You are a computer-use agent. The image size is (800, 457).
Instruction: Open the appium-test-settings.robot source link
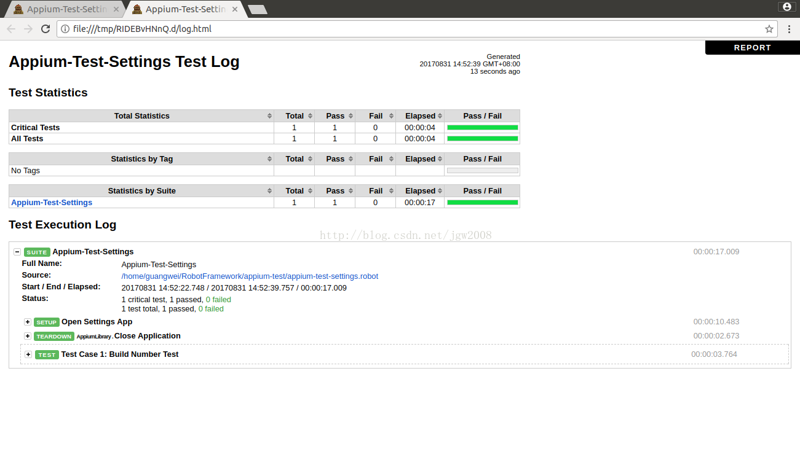(x=250, y=276)
